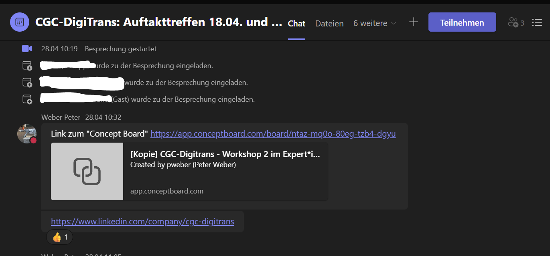Join the meeting with the Teilnehmen button
The image size is (550, 256).
pos(462,22)
